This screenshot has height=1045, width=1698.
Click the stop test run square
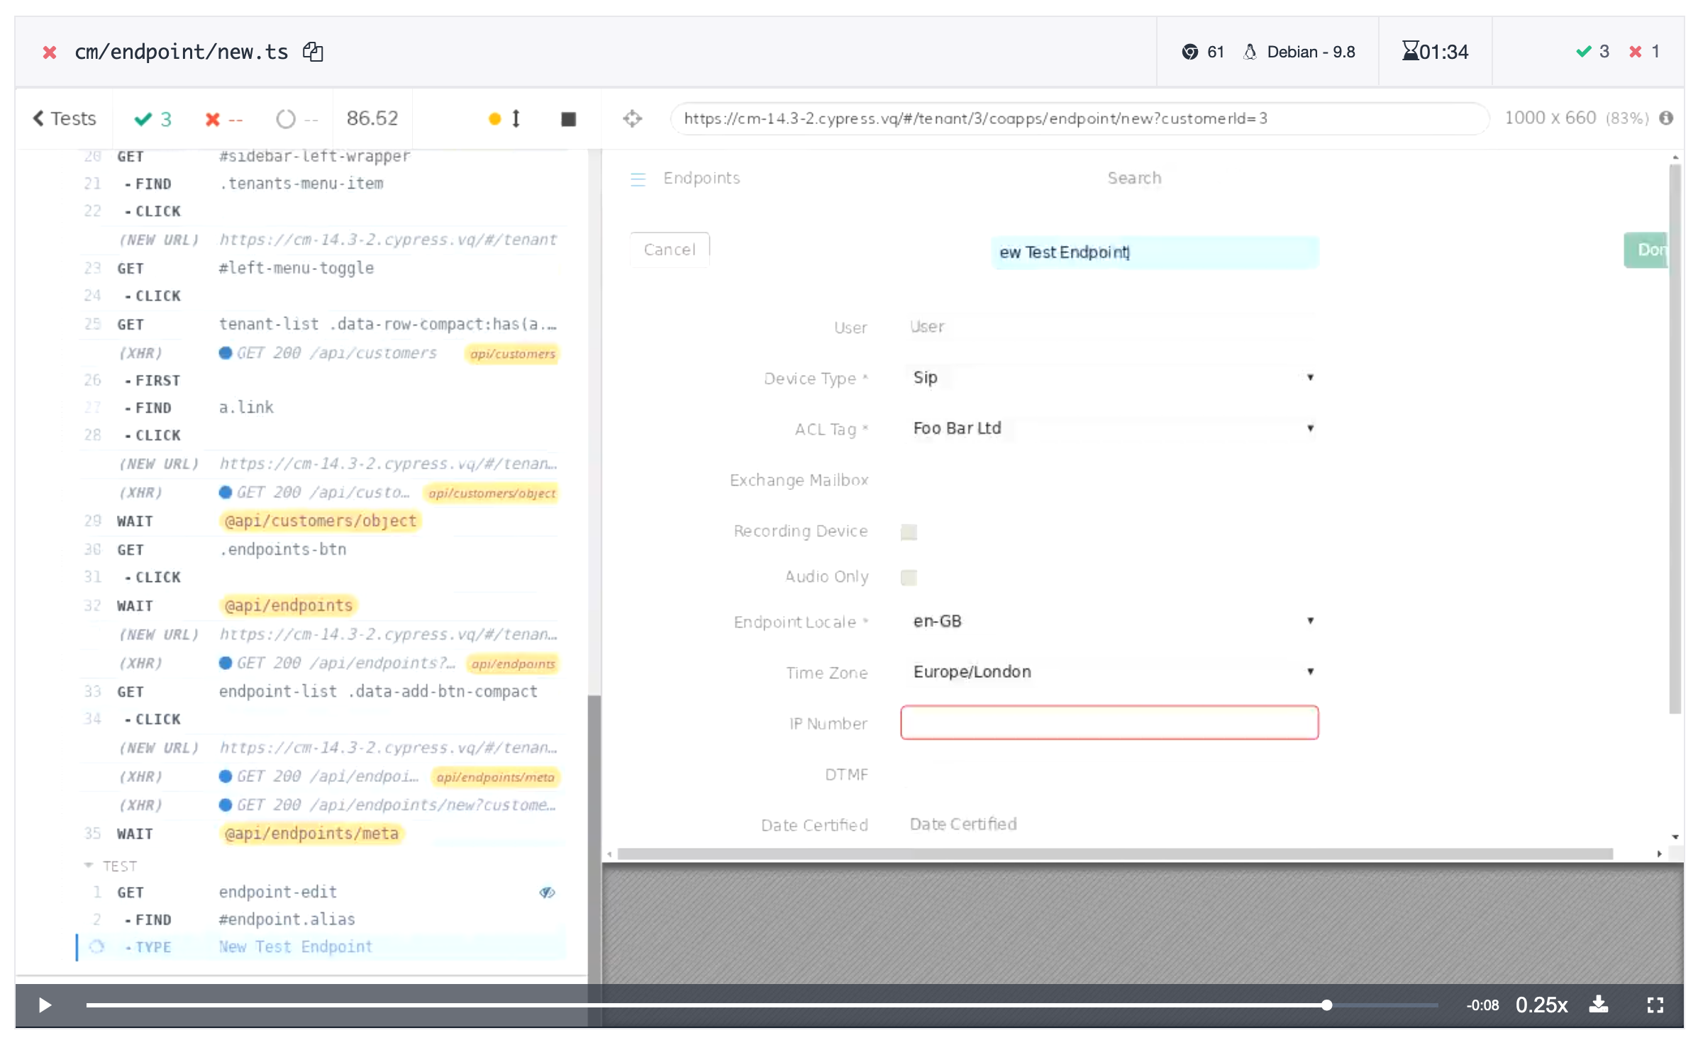click(x=568, y=119)
